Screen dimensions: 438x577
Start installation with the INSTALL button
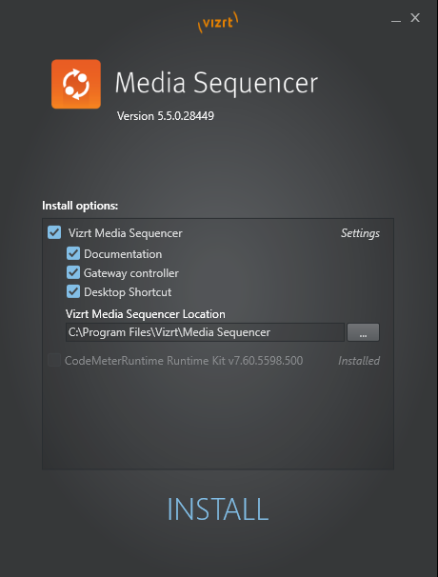pos(218,509)
